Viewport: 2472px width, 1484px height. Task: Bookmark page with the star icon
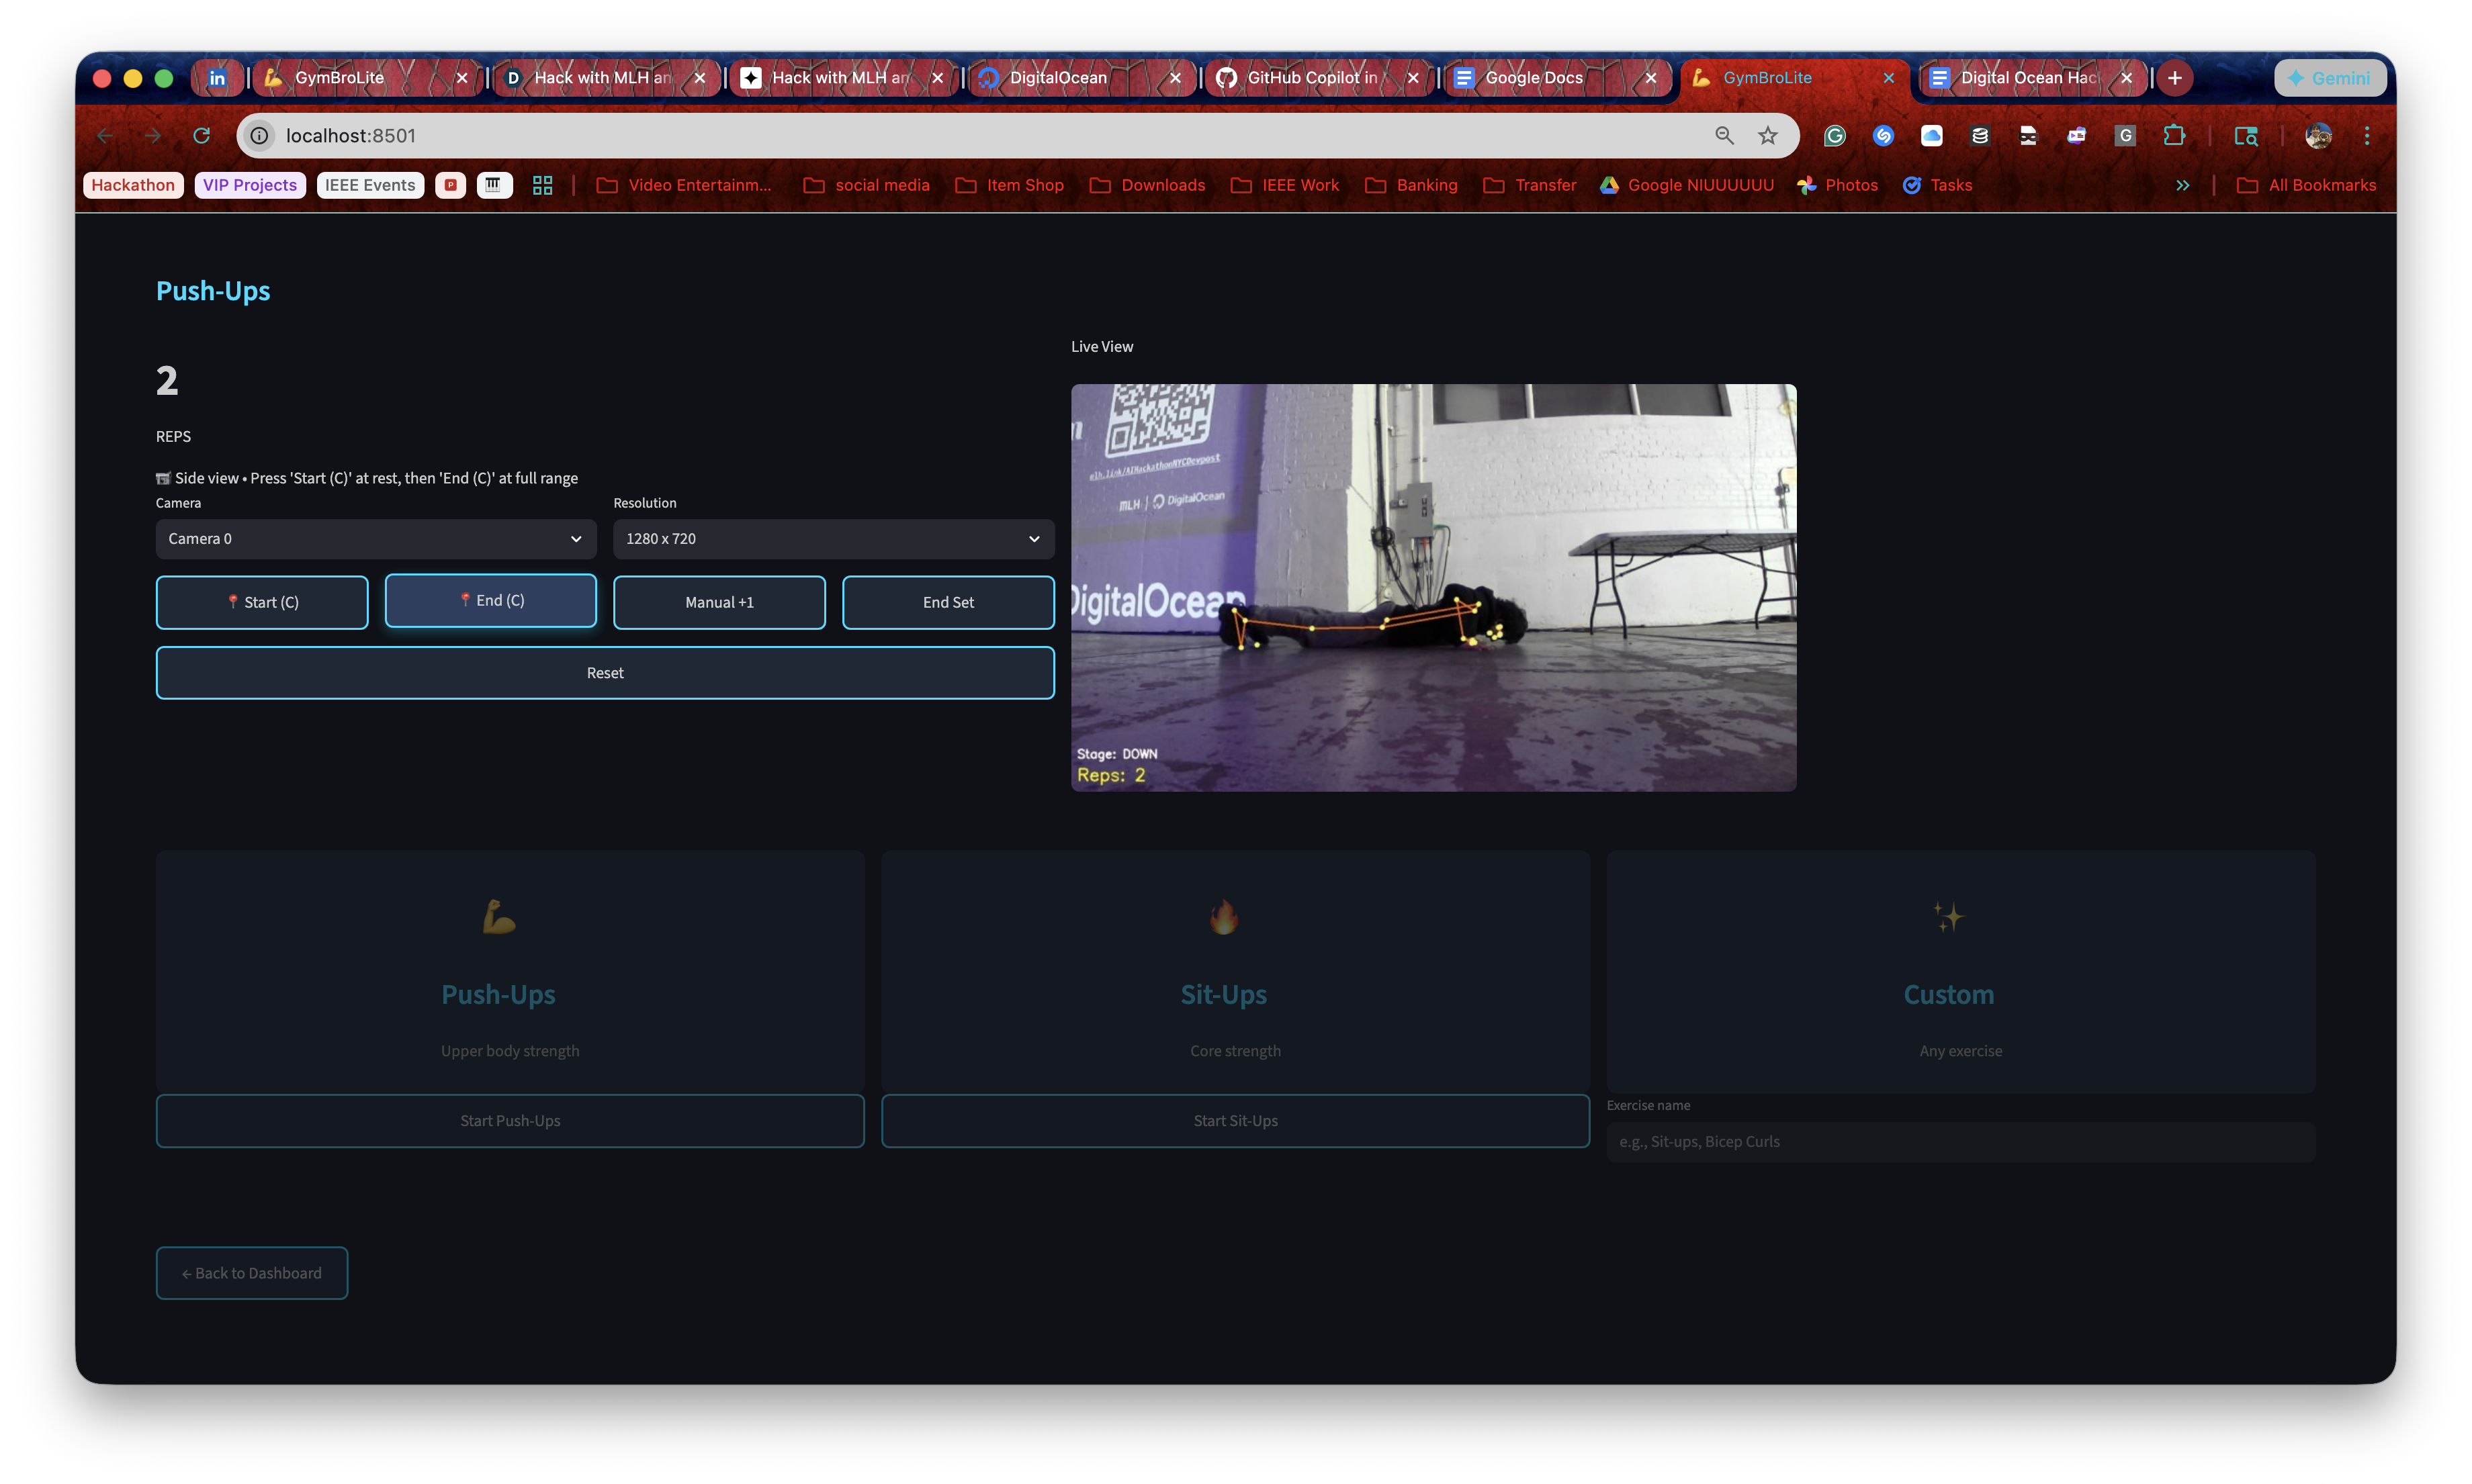[x=1768, y=135]
